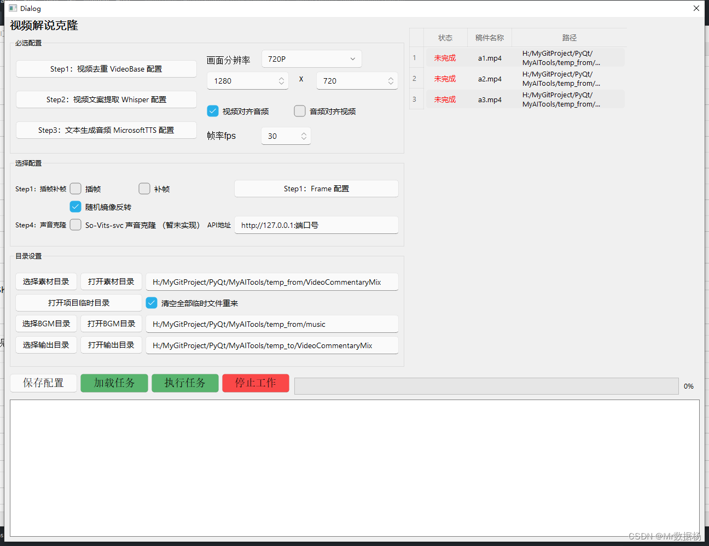The height and width of the screenshot is (546, 709).
Task: Open Step1 VideoBase 配置
Action: coord(106,69)
